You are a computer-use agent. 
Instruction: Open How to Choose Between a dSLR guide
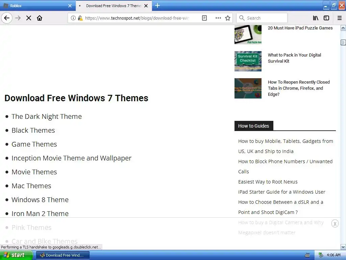281,207
